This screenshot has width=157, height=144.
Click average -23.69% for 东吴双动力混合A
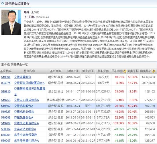coord(132,129)
